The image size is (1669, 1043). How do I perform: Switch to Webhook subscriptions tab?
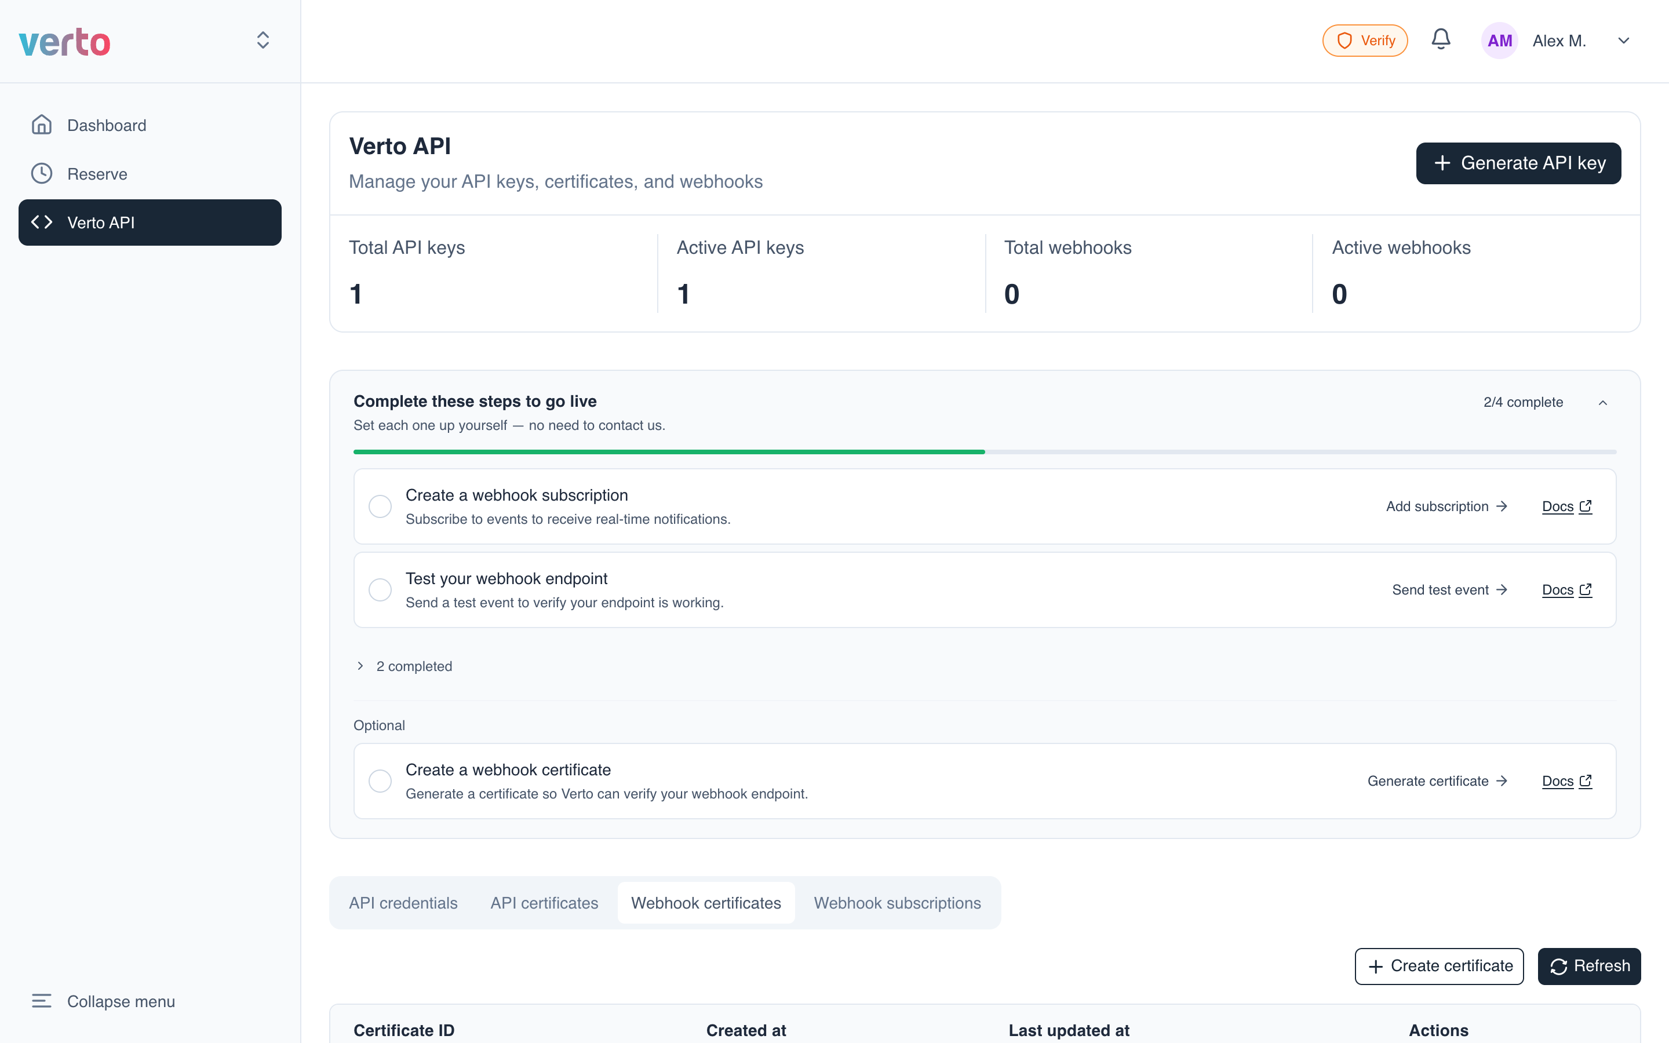tap(897, 903)
